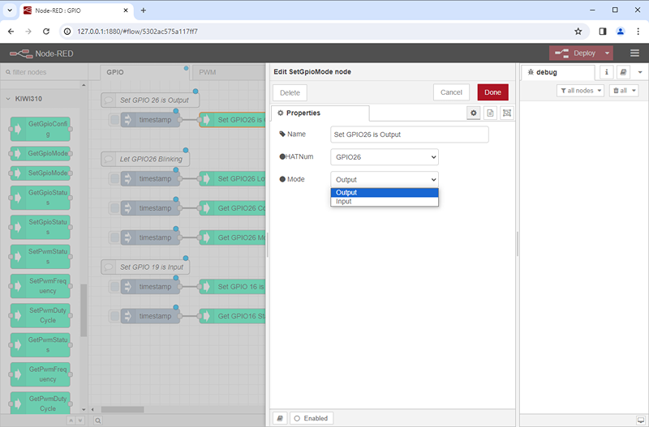Open the info sidebar tab icon
This screenshot has width=649, height=427.
click(x=605, y=72)
